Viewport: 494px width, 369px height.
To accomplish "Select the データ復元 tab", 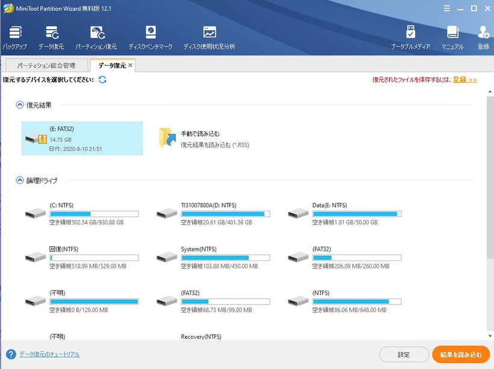I will [112, 65].
